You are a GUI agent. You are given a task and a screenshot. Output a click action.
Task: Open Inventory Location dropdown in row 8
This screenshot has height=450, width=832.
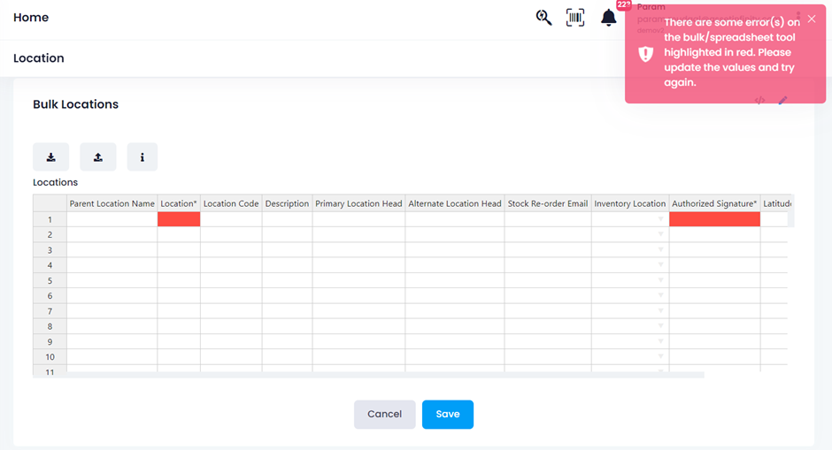point(660,326)
